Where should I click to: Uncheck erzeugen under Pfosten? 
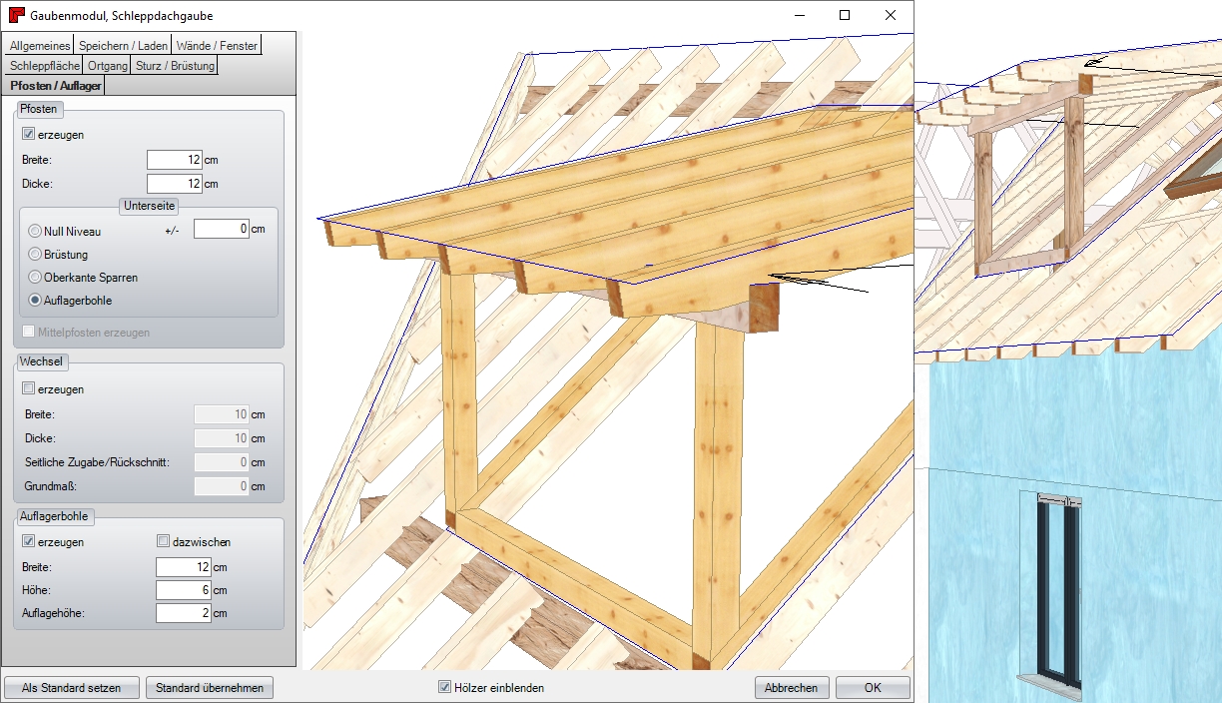pos(28,135)
